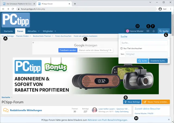Click the padlock site info icon
The height and width of the screenshot is (123, 174).
click(x=19, y=9)
